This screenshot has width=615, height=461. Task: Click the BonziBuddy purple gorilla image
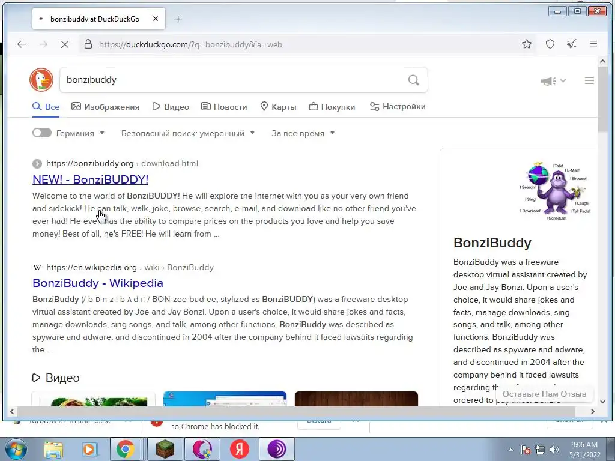(554, 191)
